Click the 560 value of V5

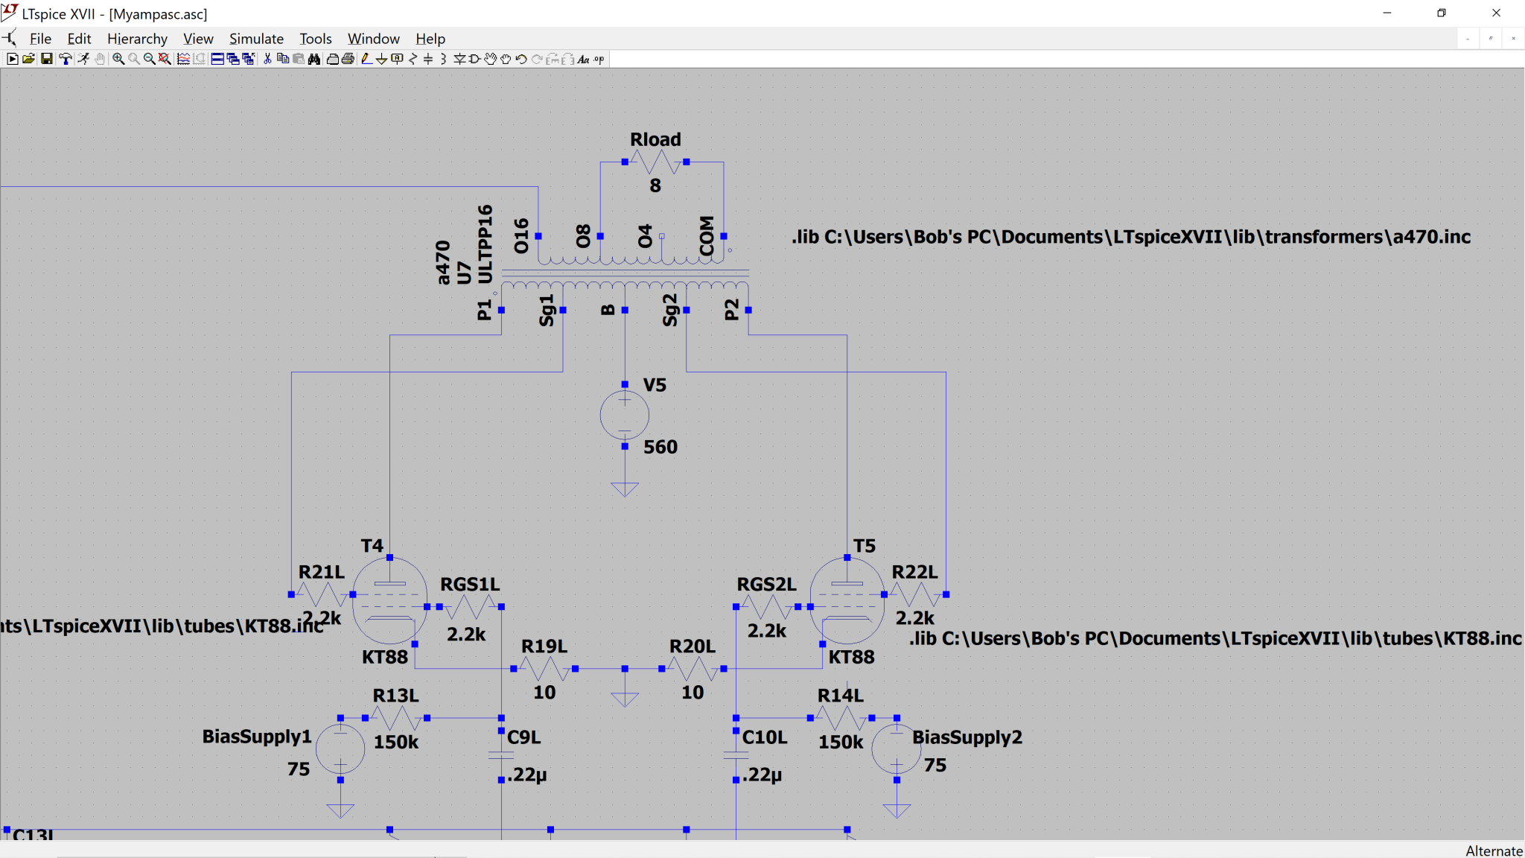[660, 447]
